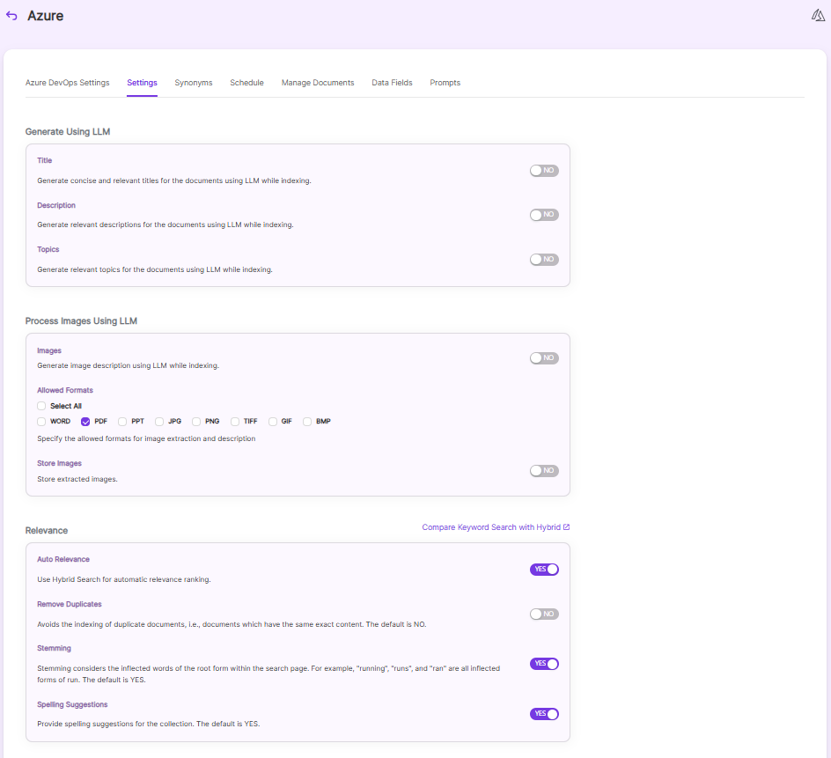Click the Azure page title
The width and height of the screenshot is (831, 758).
tap(46, 16)
